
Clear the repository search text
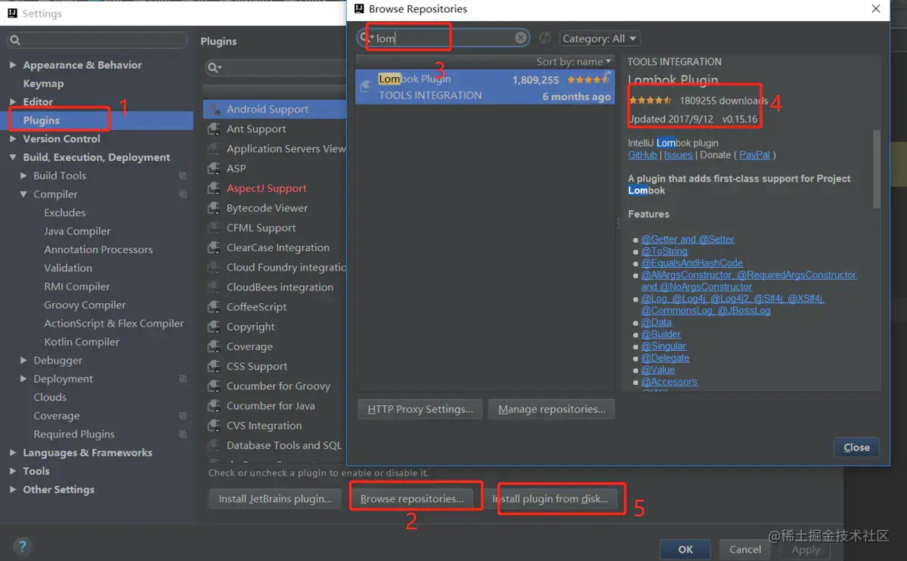tap(521, 38)
